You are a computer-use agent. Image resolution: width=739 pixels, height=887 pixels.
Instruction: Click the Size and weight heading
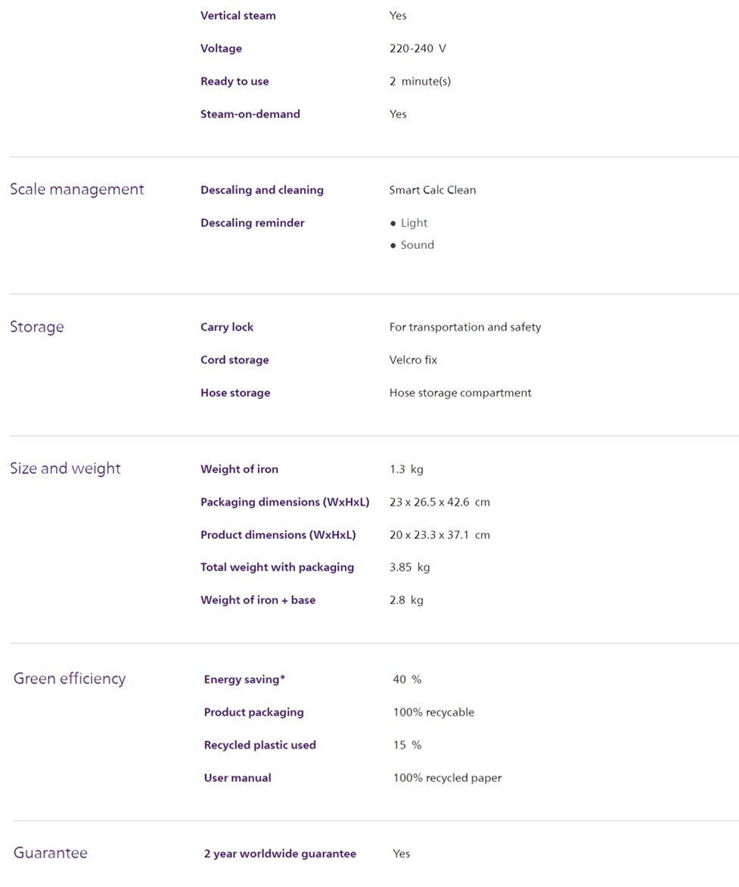[x=65, y=468]
